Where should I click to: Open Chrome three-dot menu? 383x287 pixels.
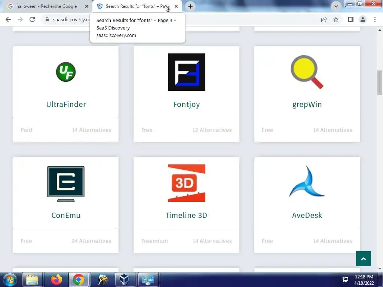[375, 19]
